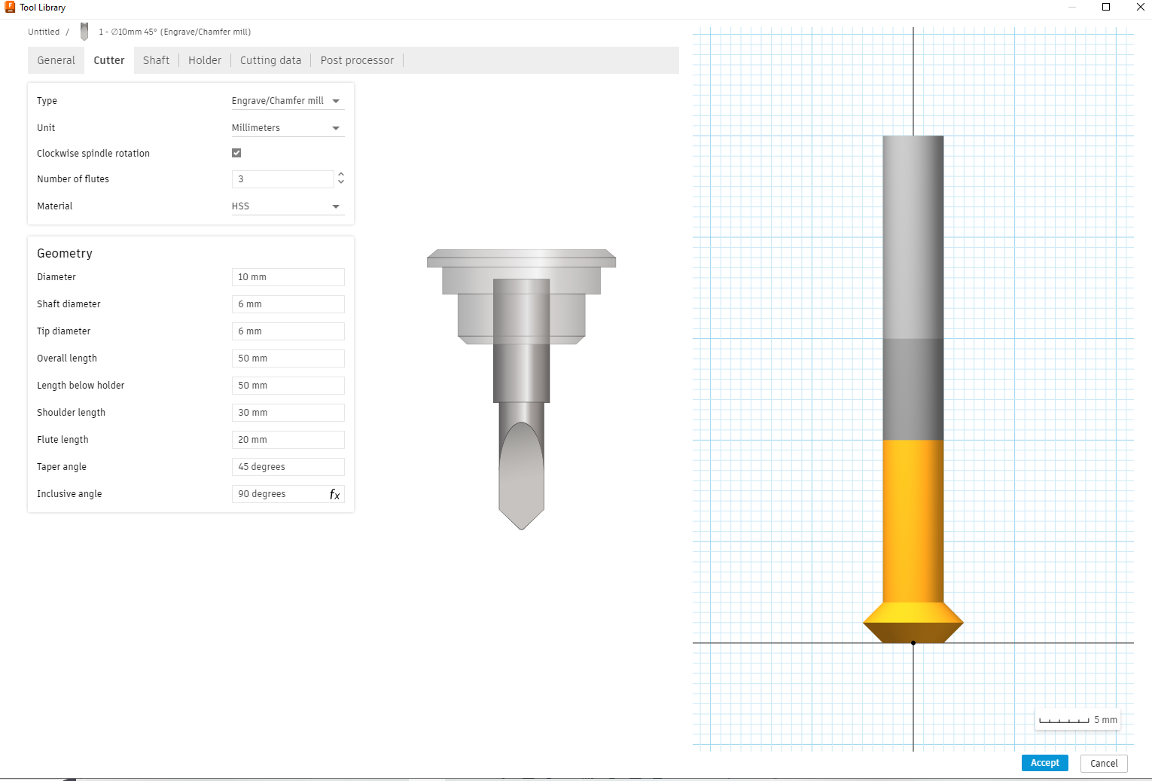Edit the Tip diameter field
Image resolution: width=1152 pixels, height=781 pixels.
click(288, 331)
